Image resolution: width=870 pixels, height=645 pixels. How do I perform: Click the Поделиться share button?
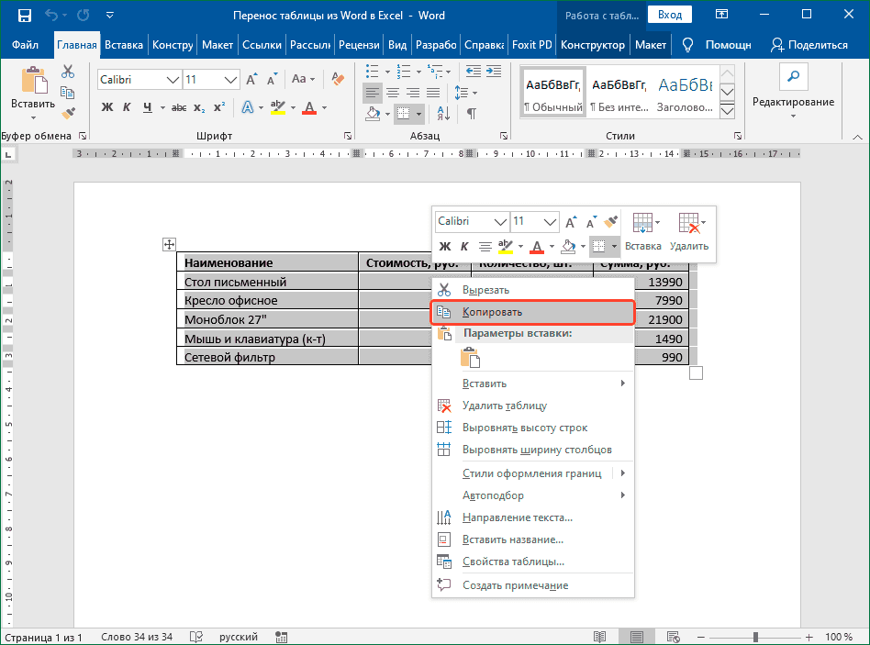click(809, 45)
